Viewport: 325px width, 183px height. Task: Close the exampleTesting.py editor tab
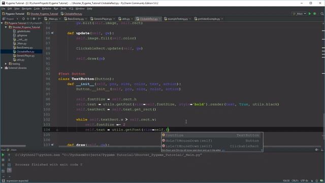pyautogui.click(x=190, y=19)
